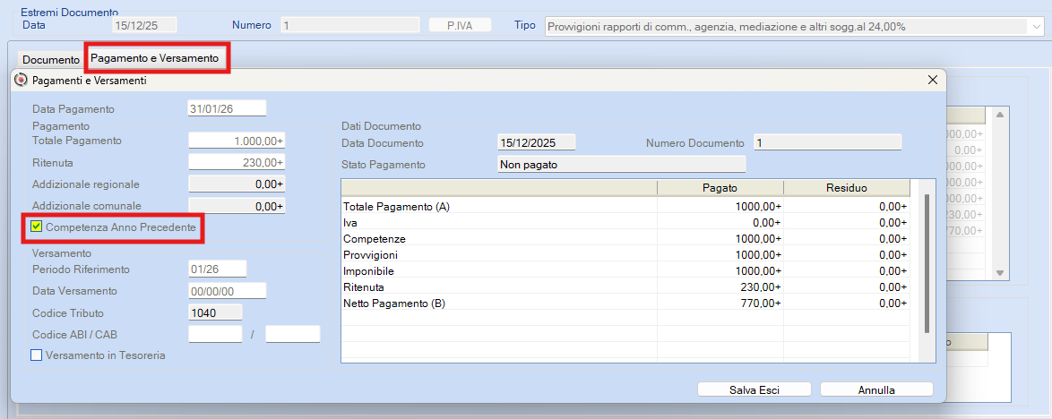Select the Netto Pagamento (B) row

625,303
